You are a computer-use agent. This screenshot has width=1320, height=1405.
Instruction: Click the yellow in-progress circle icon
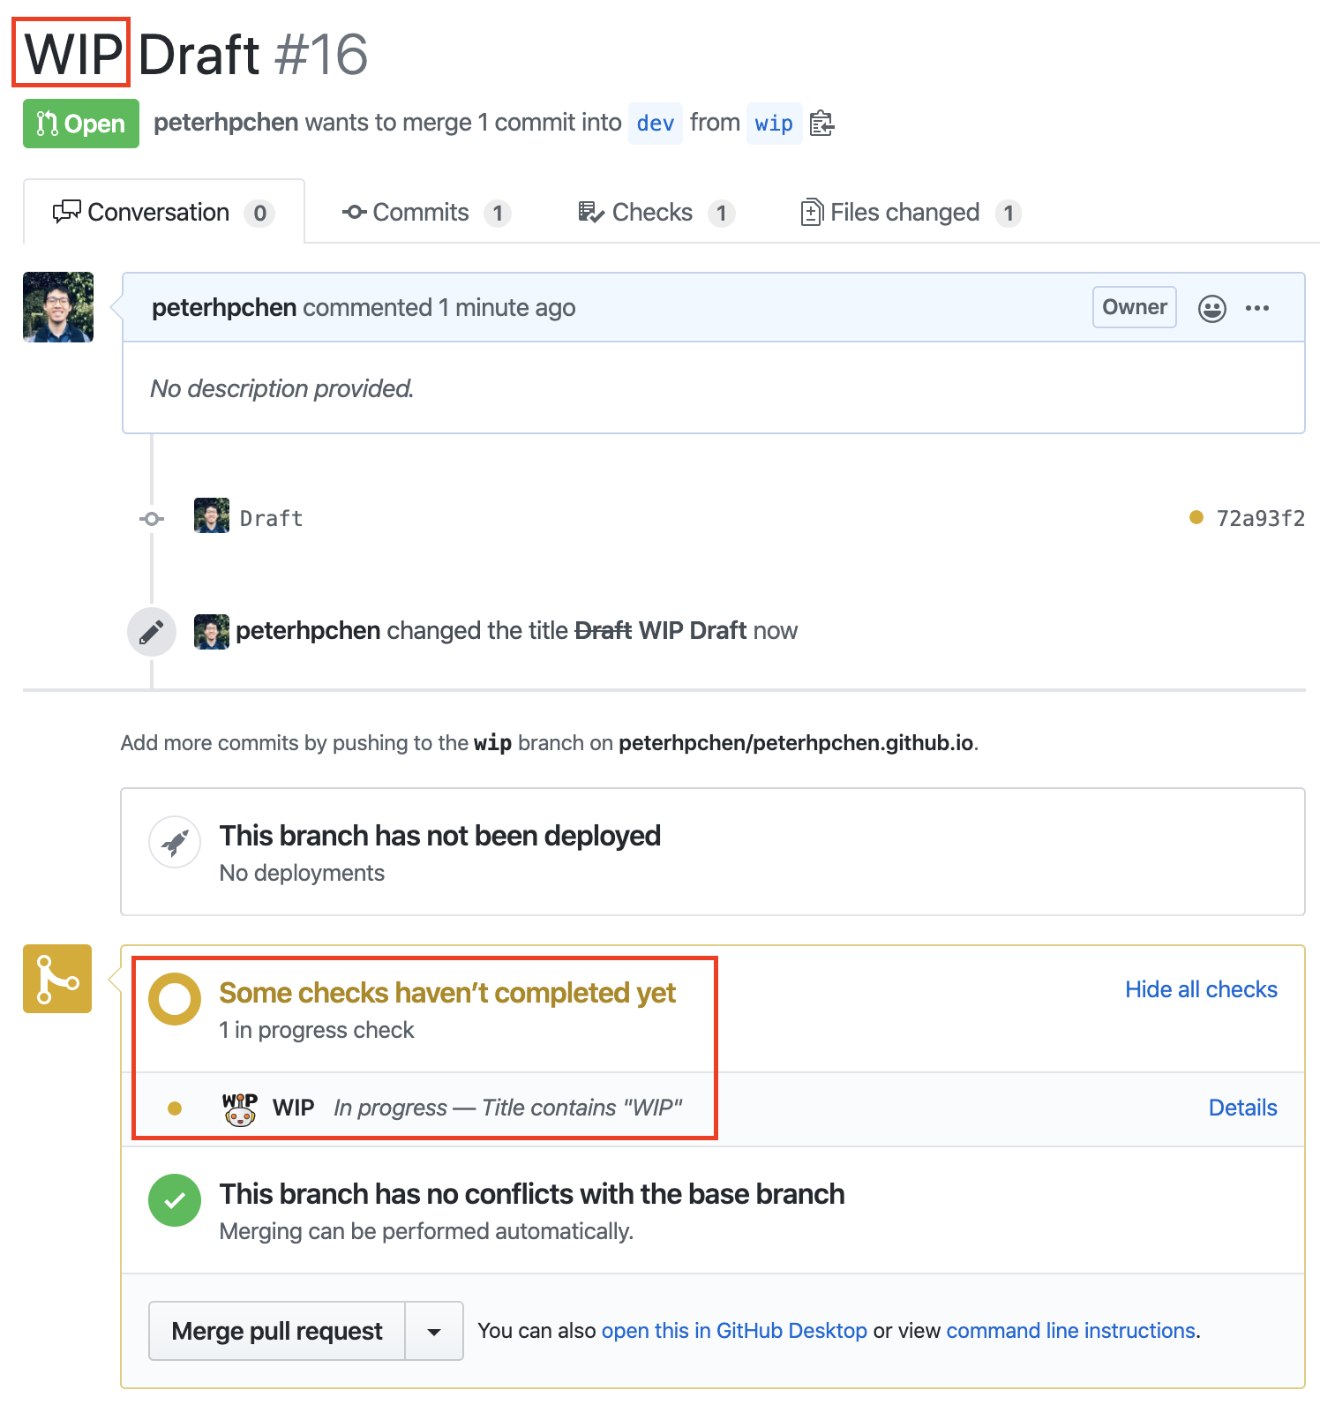(175, 999)
